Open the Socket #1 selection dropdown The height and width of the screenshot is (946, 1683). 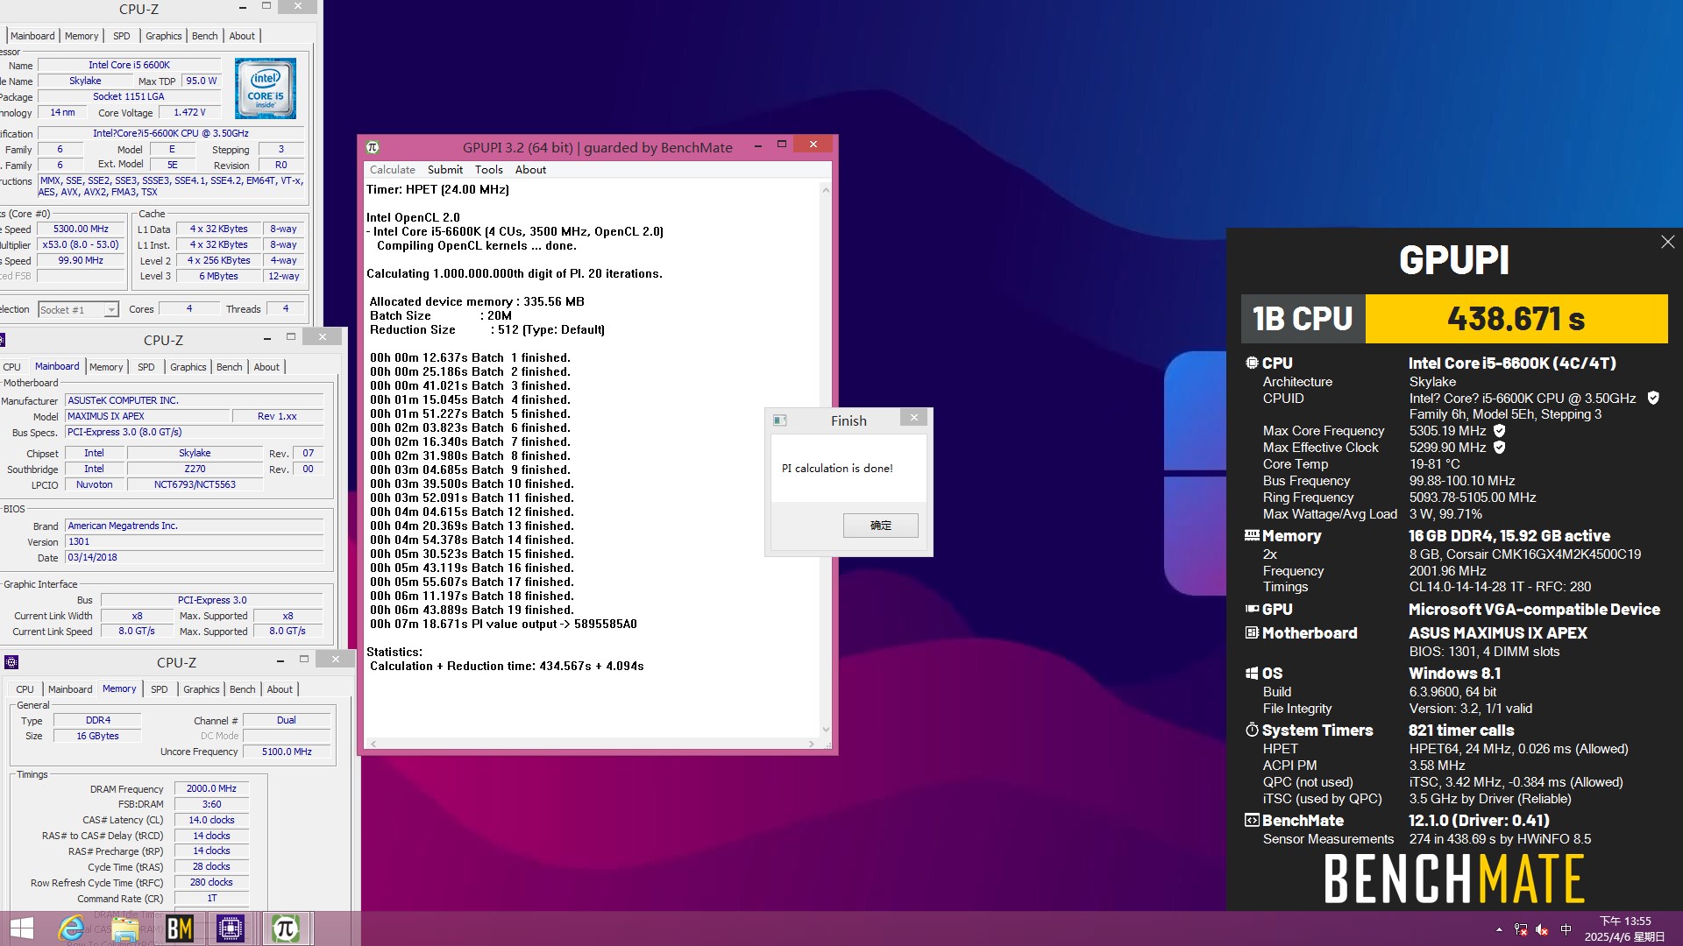point(111,309)
